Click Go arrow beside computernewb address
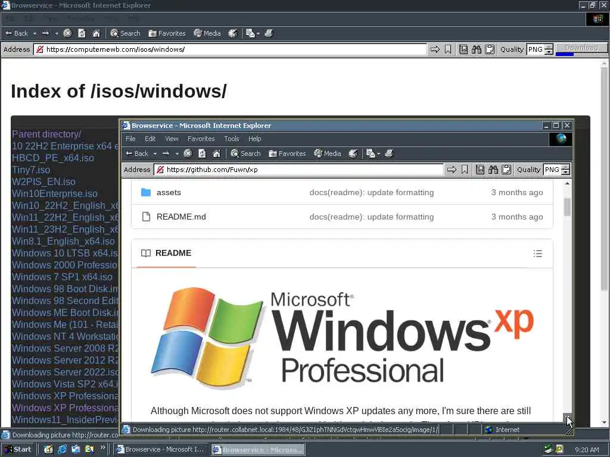Image resolution: width=610 pixels, height=457 pixels. coord(435,49)
